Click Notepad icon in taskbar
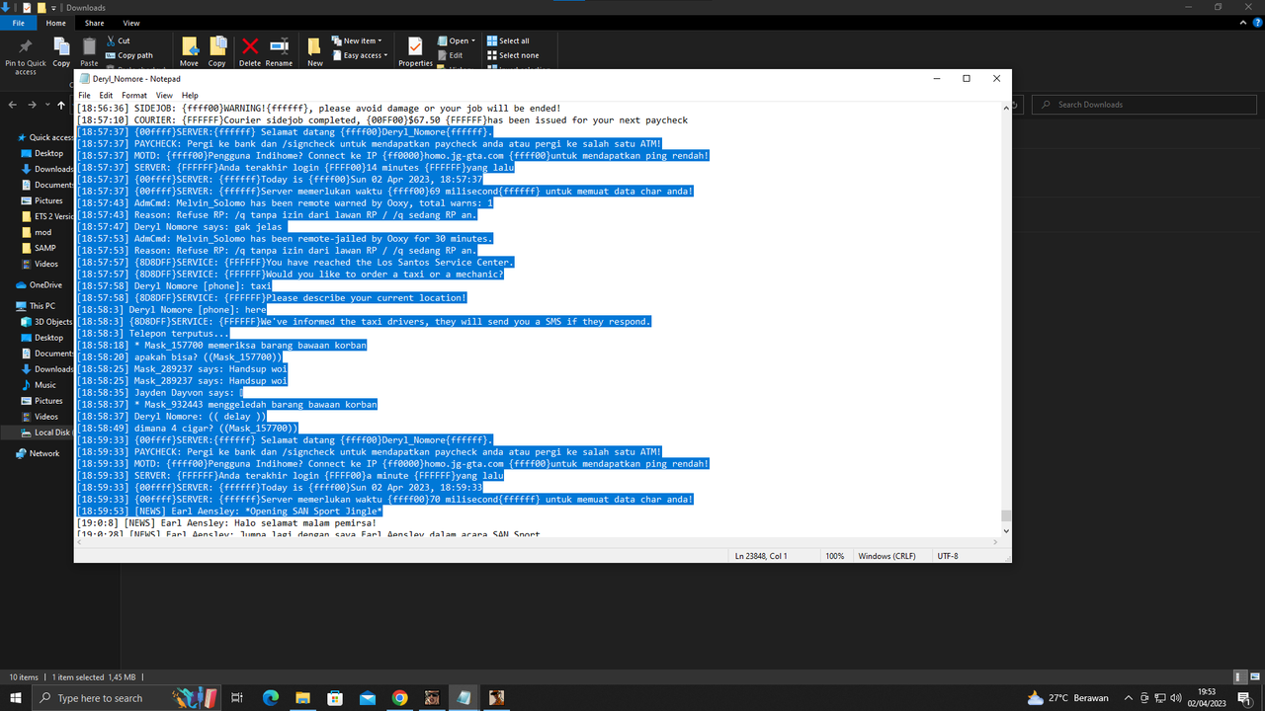The width and height of the screenshot is (1265, 711). pyautogui.click(x=464, y=698)
